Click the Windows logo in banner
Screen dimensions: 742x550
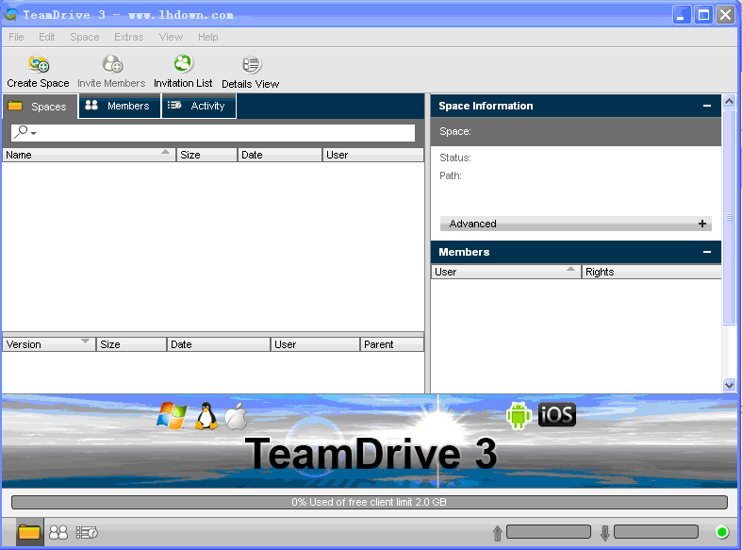click(172, 416)
